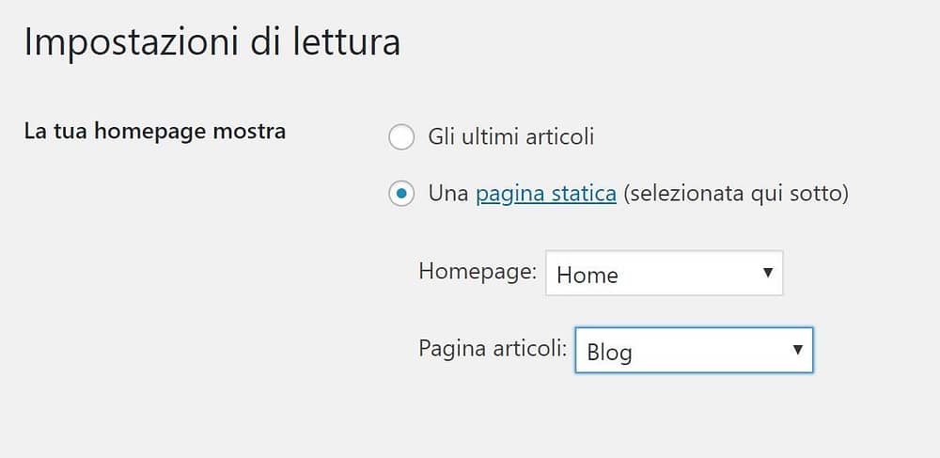The width and height of the screenshot is (940, 458).
Task: Open the Homepage dropdown showing Home
Action: point(665,274)
